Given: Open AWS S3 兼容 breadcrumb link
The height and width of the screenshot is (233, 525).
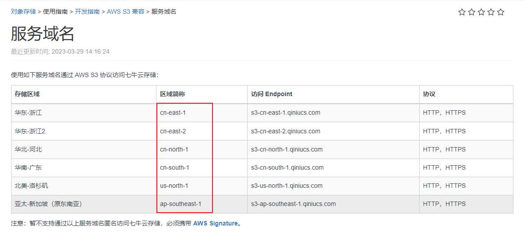Looking at the screenshot, I should 125,12.
